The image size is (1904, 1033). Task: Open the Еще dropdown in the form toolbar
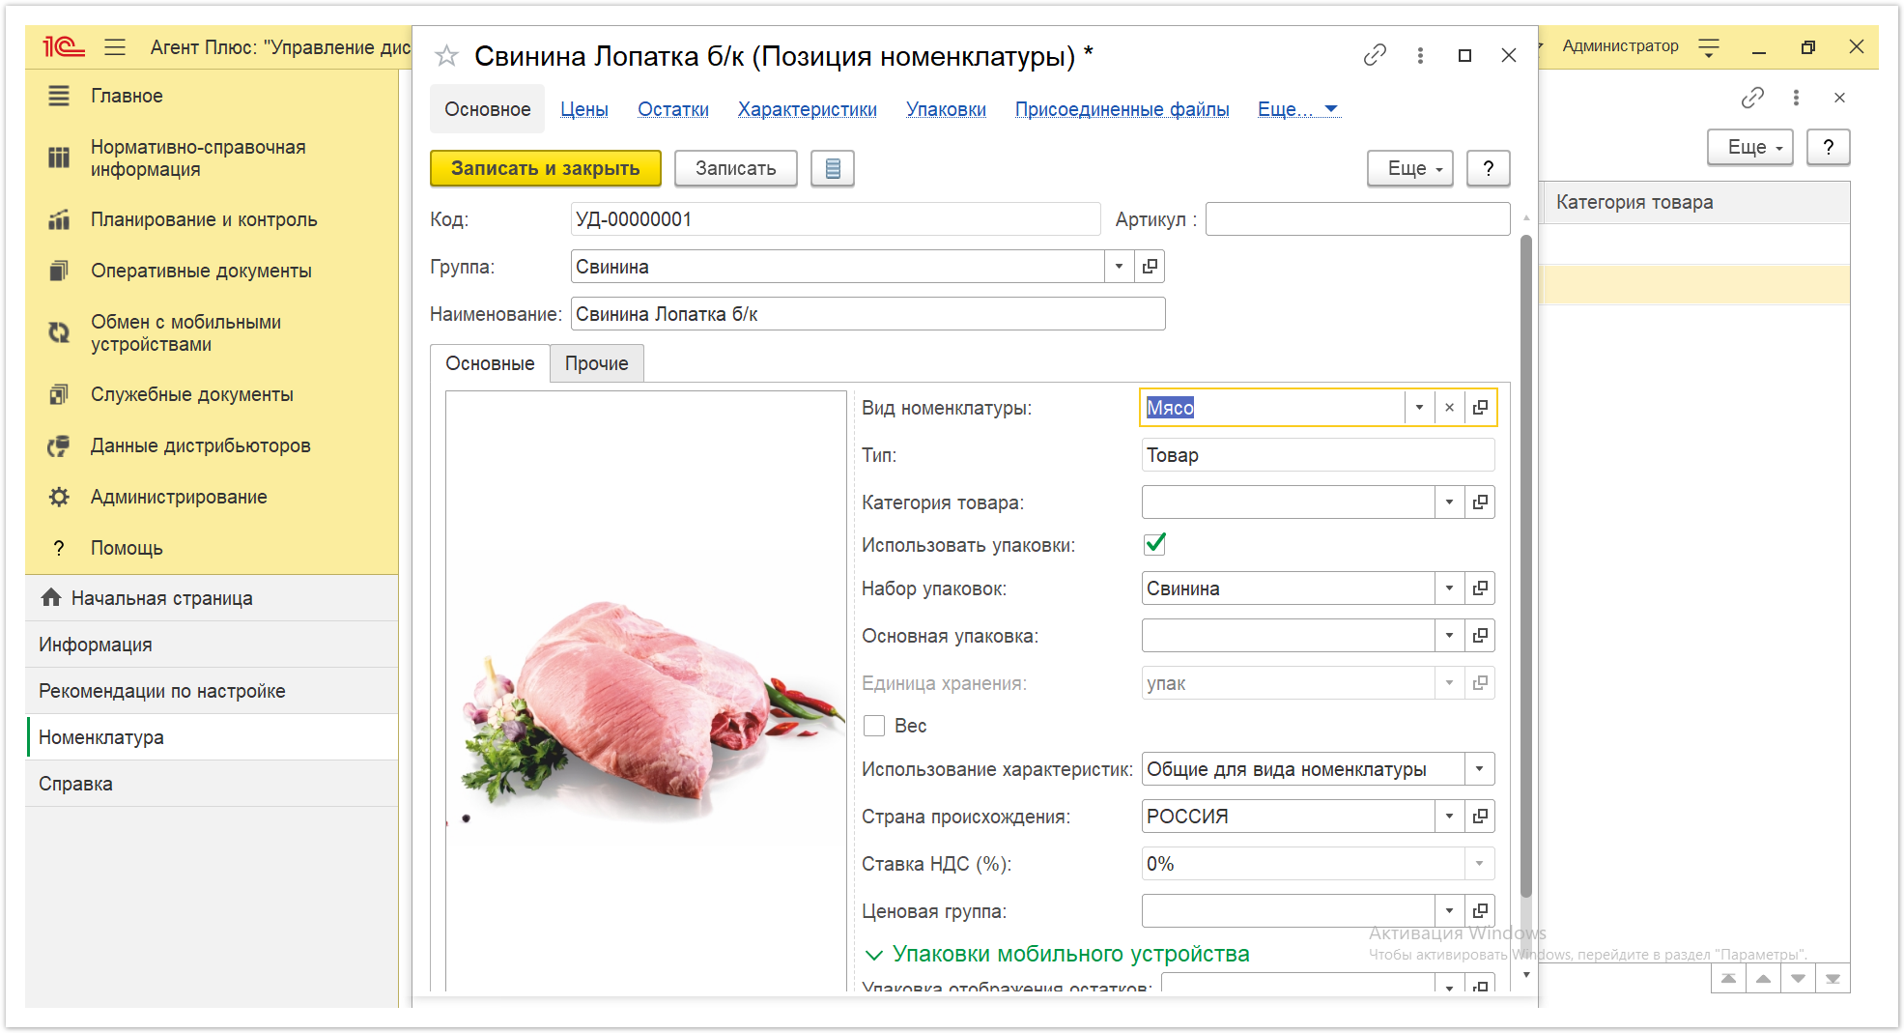[x=1410, y=168]
